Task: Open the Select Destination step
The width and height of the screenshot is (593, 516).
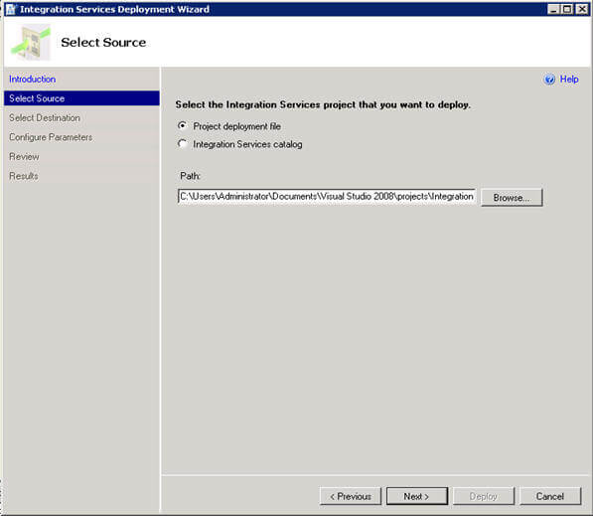Action: point(45,117)
